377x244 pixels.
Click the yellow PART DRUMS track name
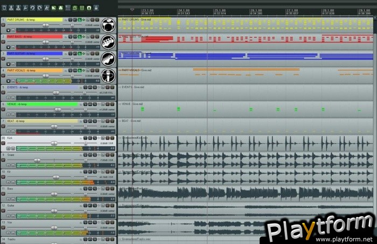(x=34, y=20)
